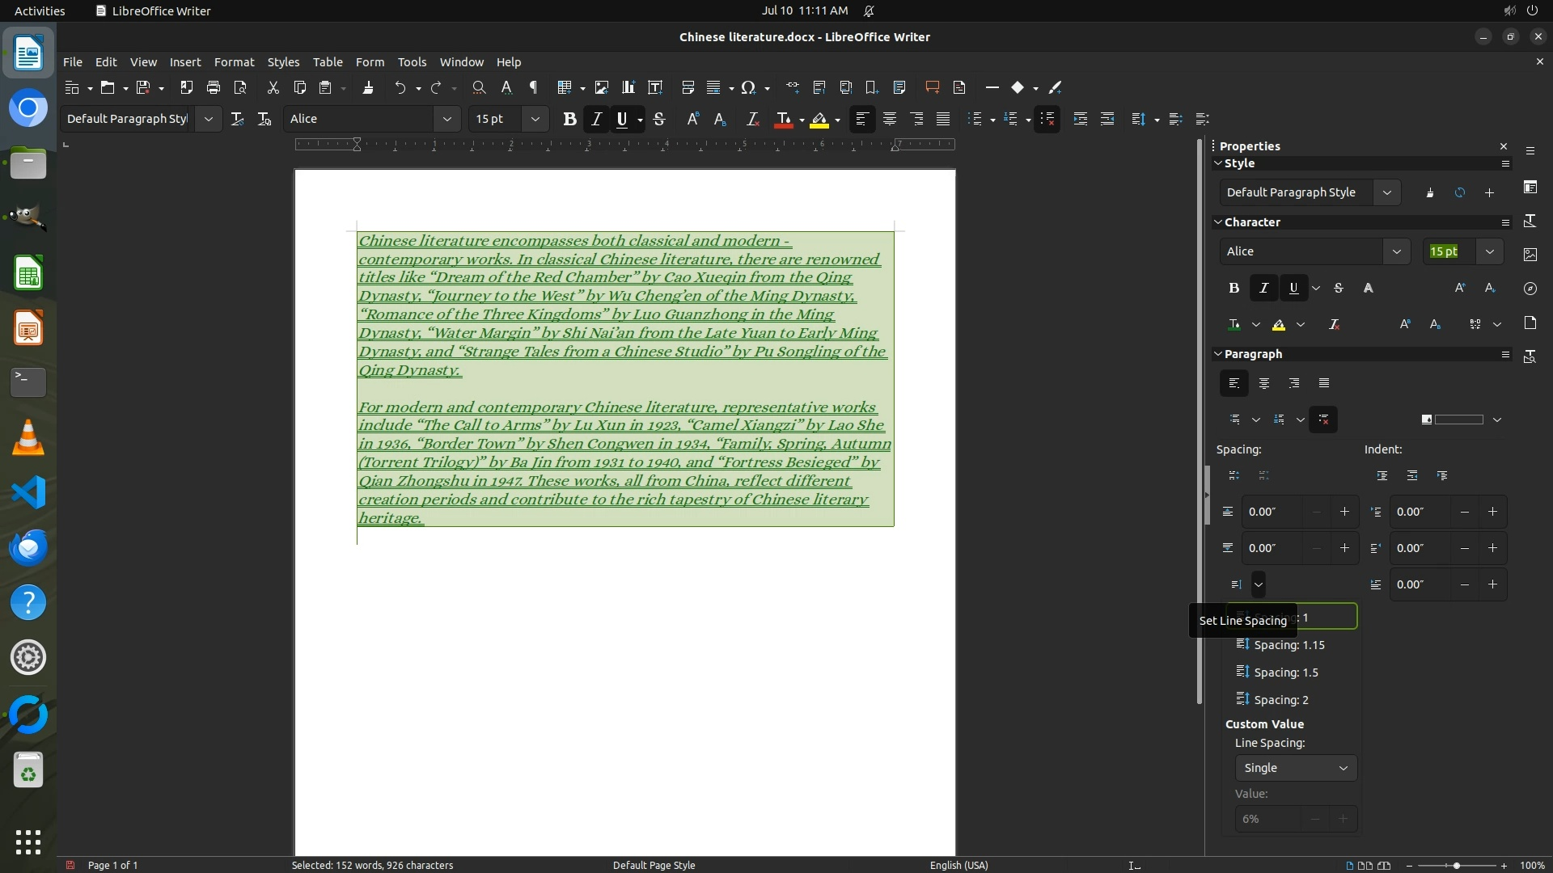
Task: Collapse the Character section in Properties
Action: coord(1218,222)
